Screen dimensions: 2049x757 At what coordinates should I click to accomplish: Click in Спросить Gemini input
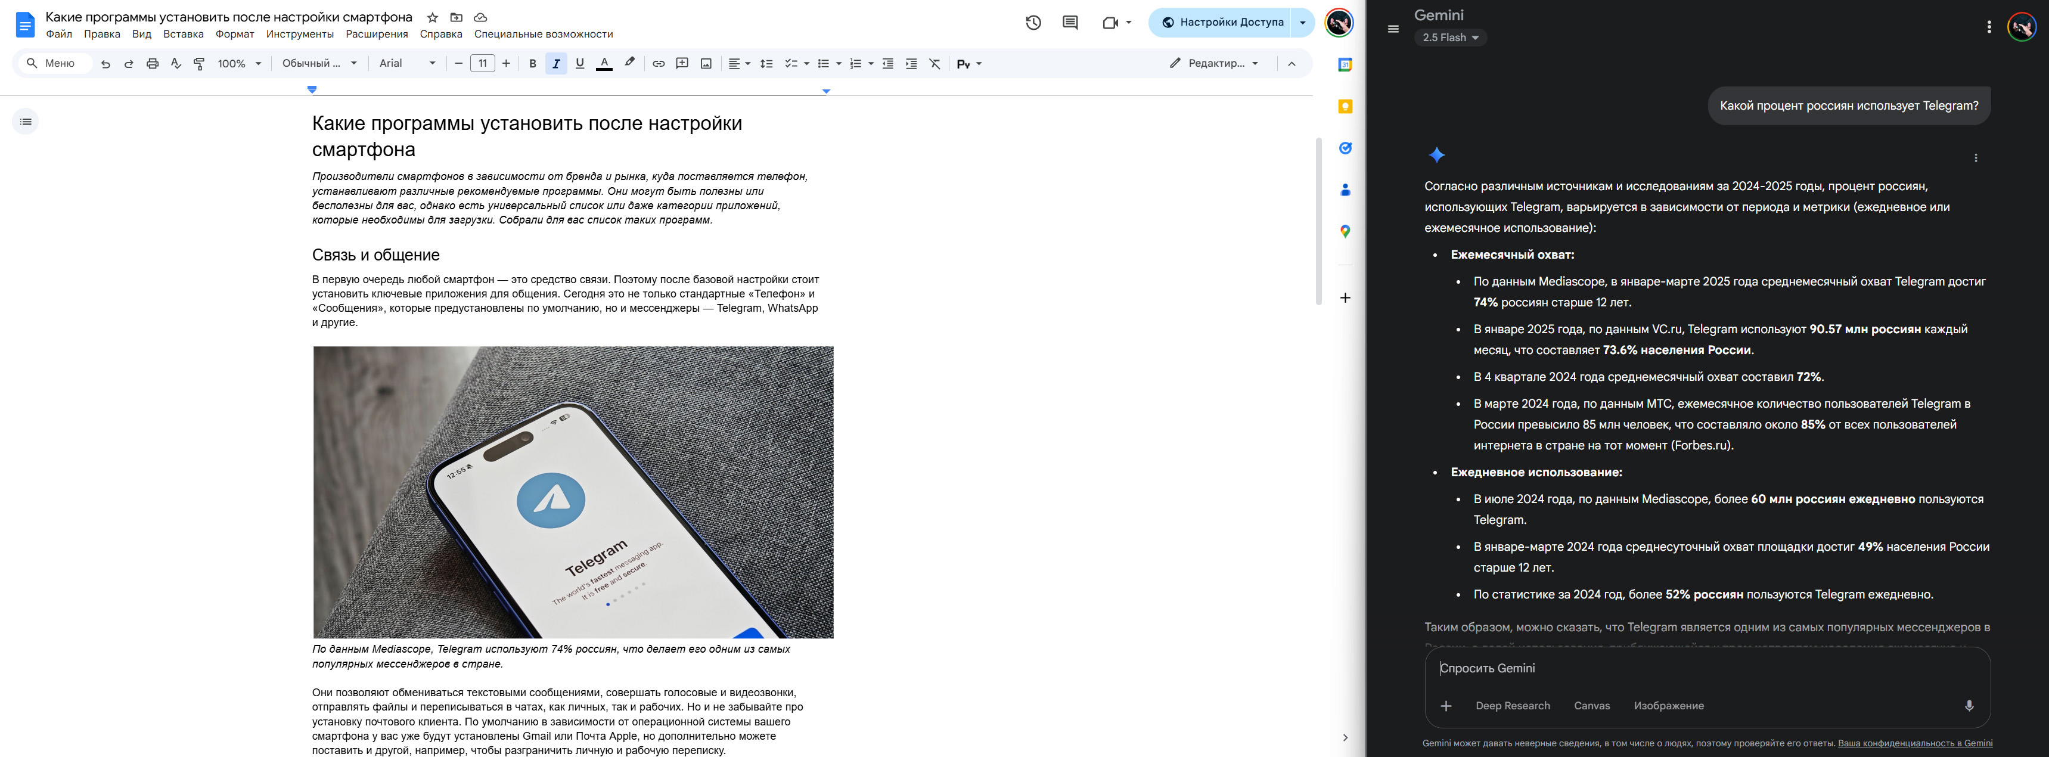pos(1707,669)
